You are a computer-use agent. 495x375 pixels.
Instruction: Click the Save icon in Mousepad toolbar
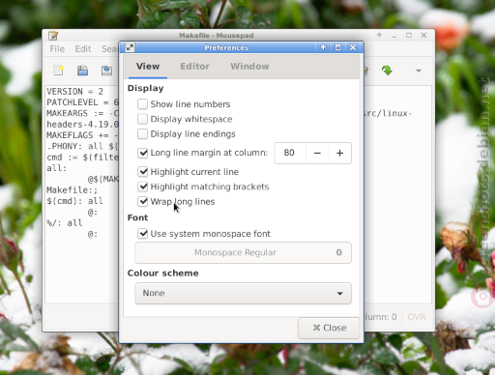pos(106,71)
